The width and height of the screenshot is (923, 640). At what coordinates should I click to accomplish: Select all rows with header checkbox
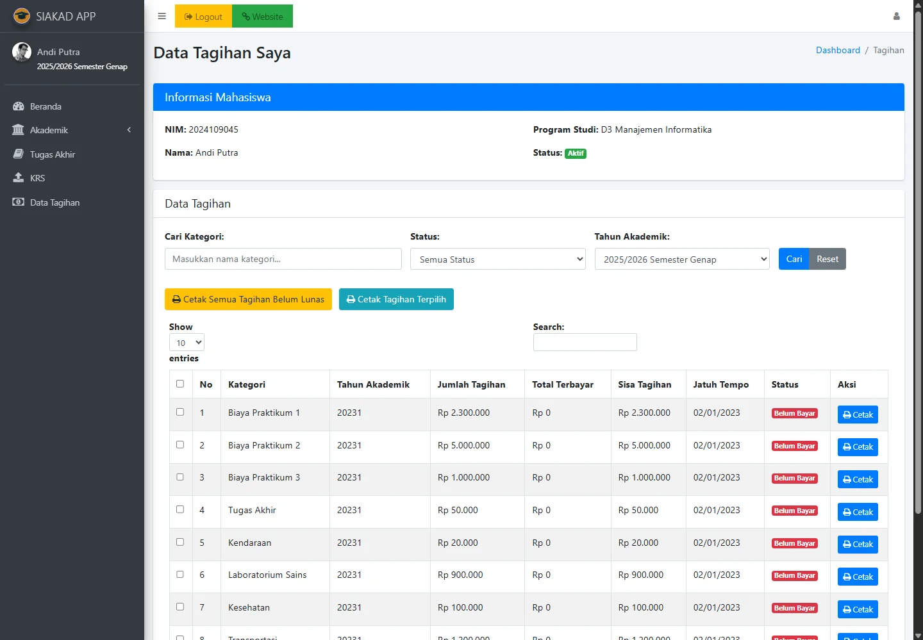point(180,384)
